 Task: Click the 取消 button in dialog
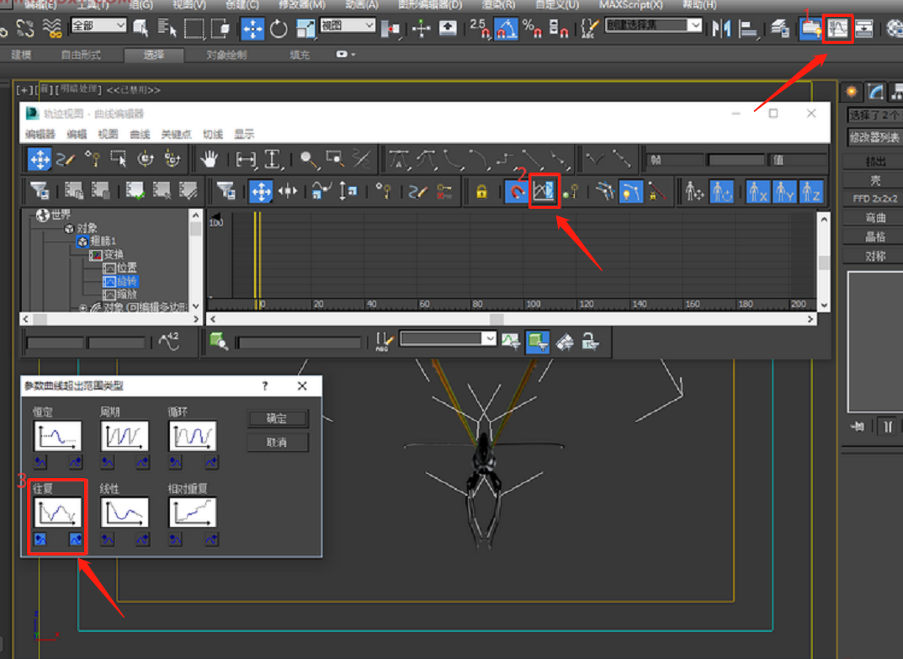pos(277,443)
